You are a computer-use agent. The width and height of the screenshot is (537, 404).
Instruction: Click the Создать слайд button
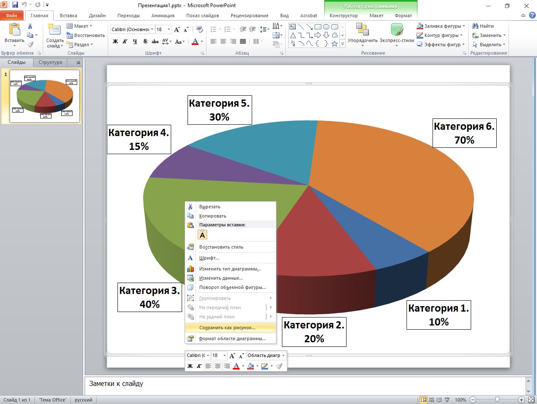pyautogui.click(x=55, y=36)
